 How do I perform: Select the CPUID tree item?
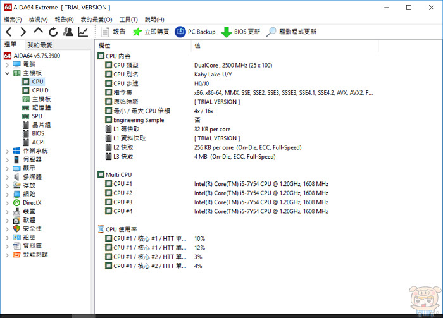pyautogui.click(x=35, y=90)
